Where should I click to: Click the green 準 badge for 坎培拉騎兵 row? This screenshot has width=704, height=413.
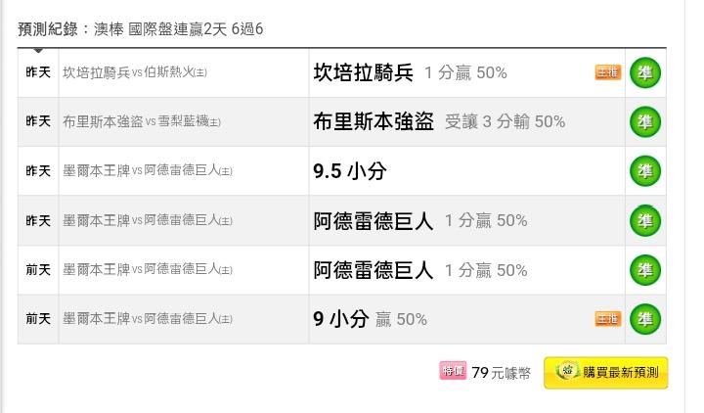pos(645,72)
